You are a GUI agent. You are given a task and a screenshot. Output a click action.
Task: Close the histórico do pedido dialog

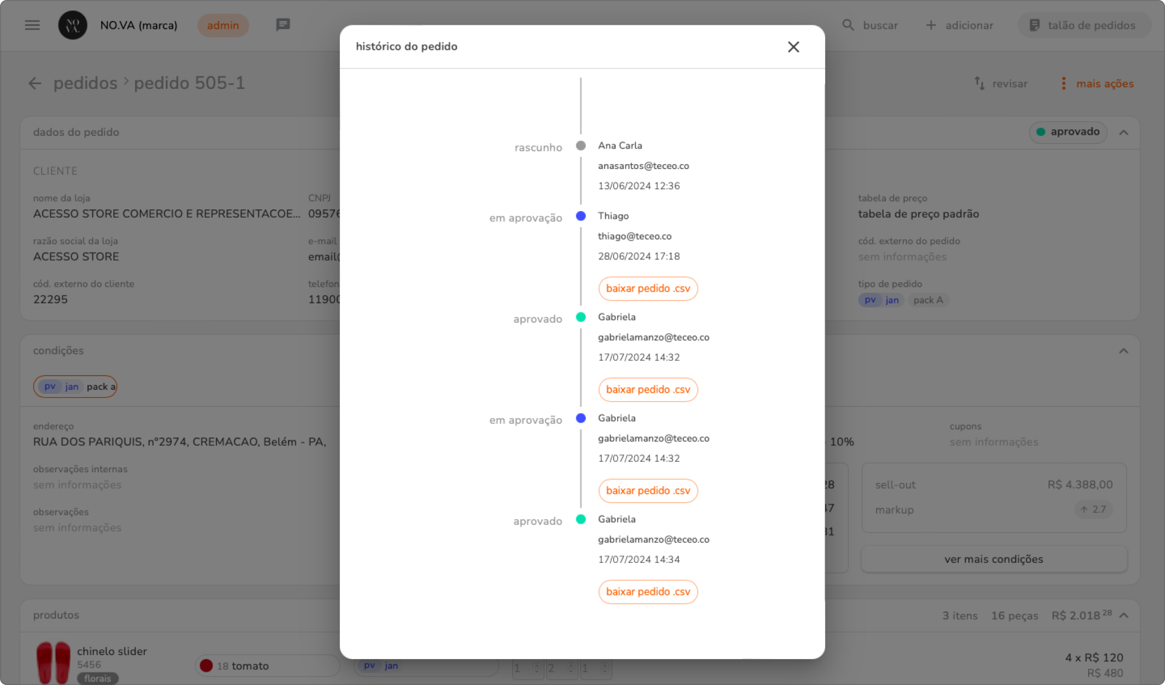click(793, 47)
